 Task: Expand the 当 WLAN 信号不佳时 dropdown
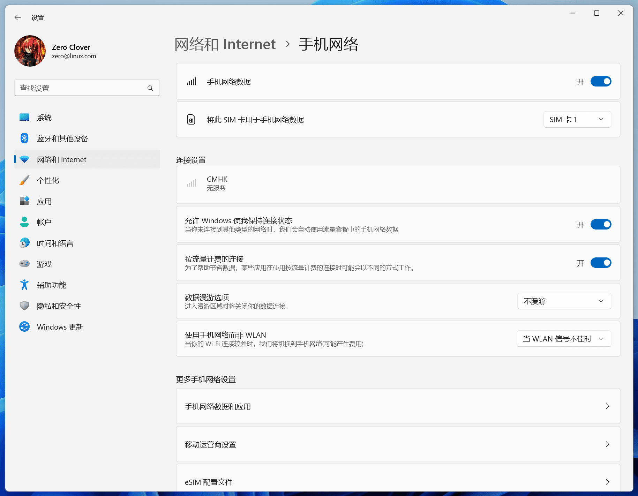point(564,339)
